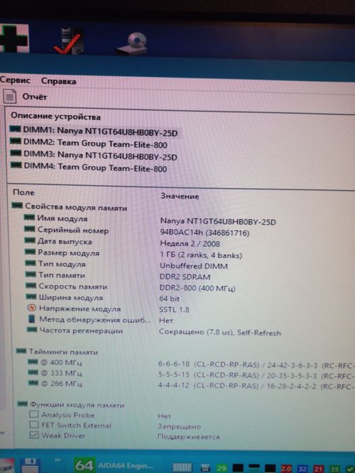The width and height of the screenshot is (355, 473).
Task: Click value 1 ГБ (2 ranks, 4 banks)
Action: tap(201, 255)
